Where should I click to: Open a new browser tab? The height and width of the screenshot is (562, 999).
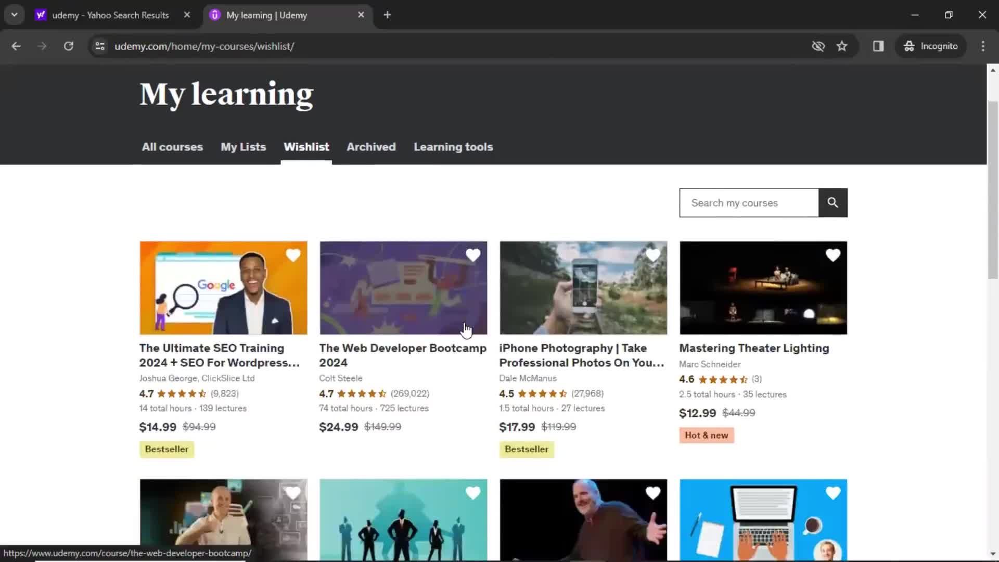387,15
